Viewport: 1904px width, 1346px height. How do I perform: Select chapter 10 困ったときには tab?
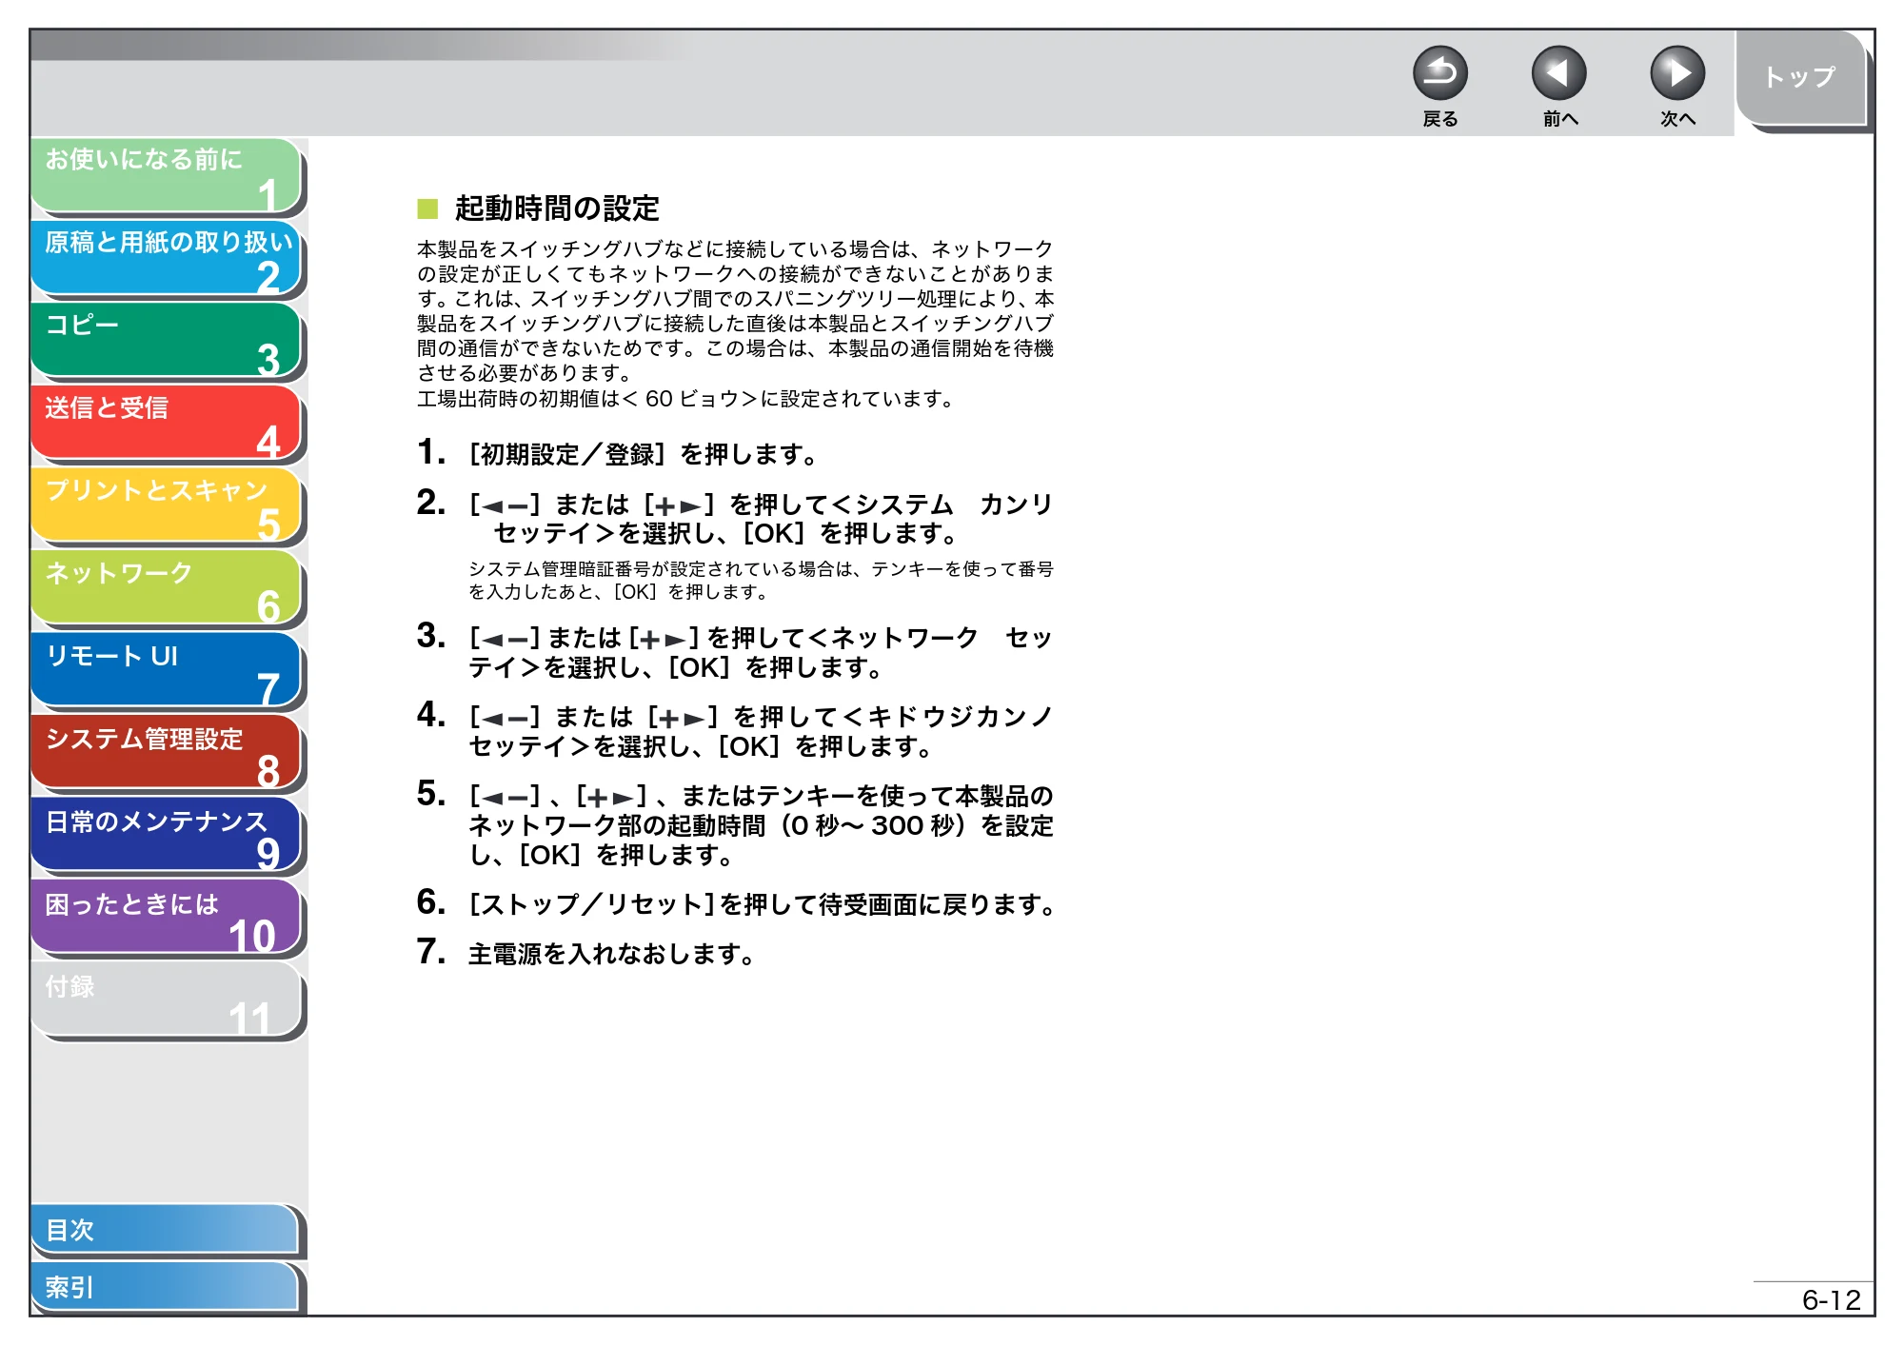167,917
